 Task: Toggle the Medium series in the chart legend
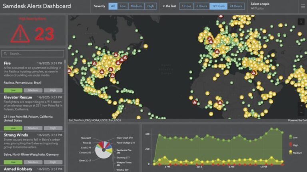click(x=295, y=152)
